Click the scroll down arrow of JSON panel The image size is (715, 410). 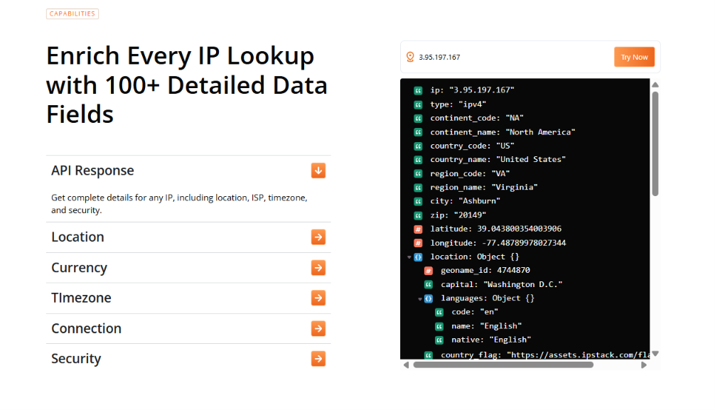click(655, 353)
